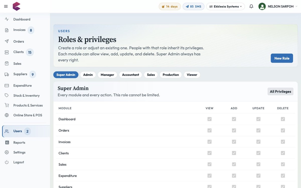
Task: Select the Super Admin role tab
Action: (x=66, y=75)
